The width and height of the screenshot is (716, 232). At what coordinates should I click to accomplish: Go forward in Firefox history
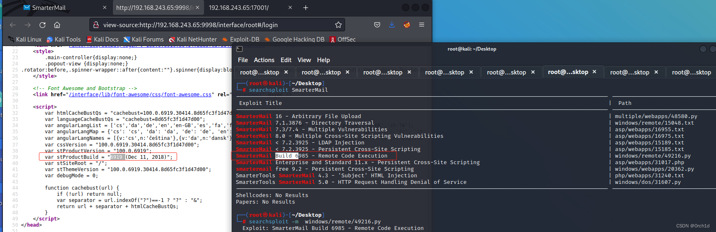pyautogui.click(x=28, y=25)
